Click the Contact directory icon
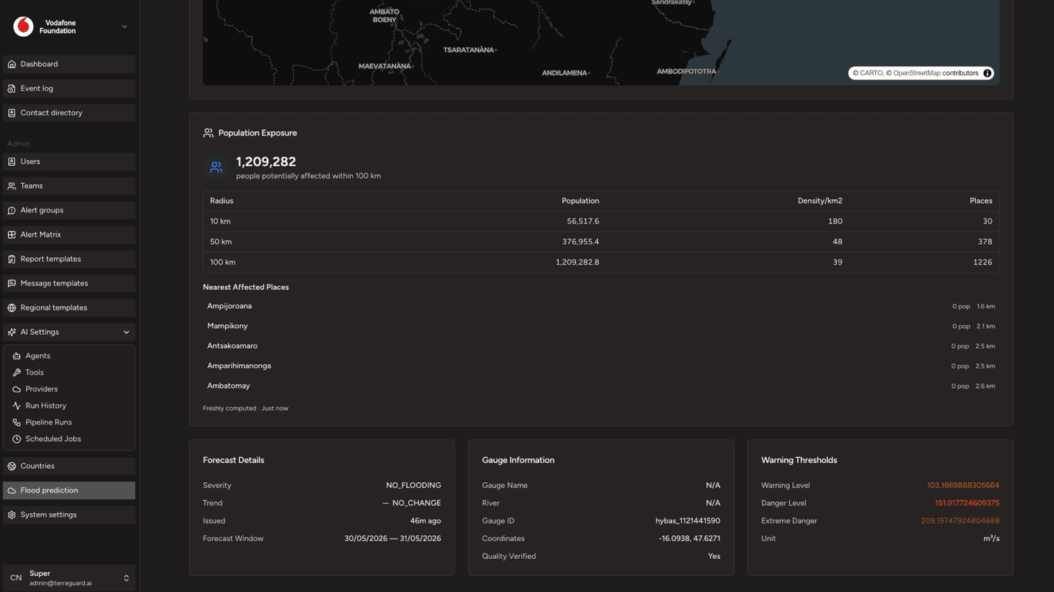1054x592 pixels. 12,113
